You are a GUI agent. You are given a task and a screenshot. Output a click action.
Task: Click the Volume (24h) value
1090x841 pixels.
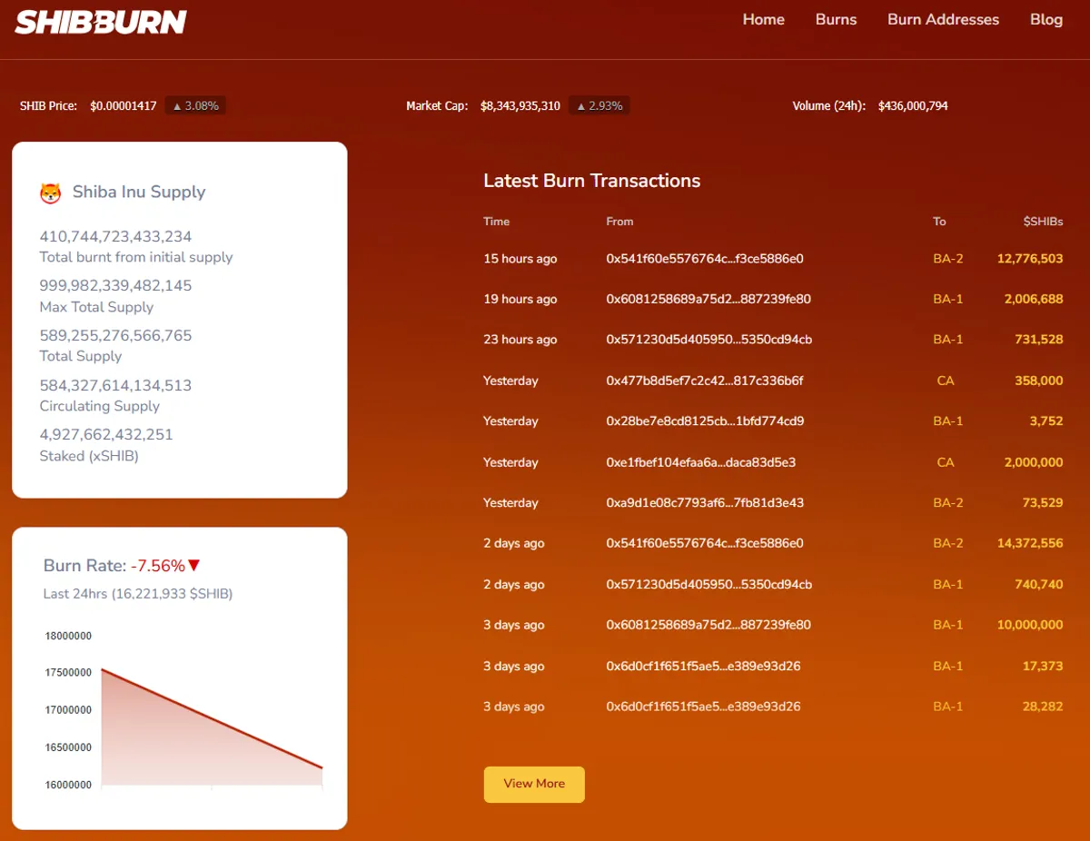click(913, 106)
